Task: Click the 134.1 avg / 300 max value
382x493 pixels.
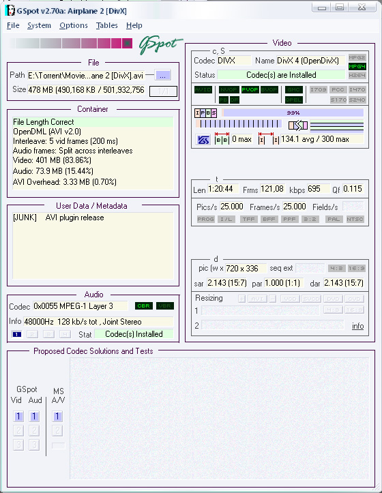Action: (322, 139)
